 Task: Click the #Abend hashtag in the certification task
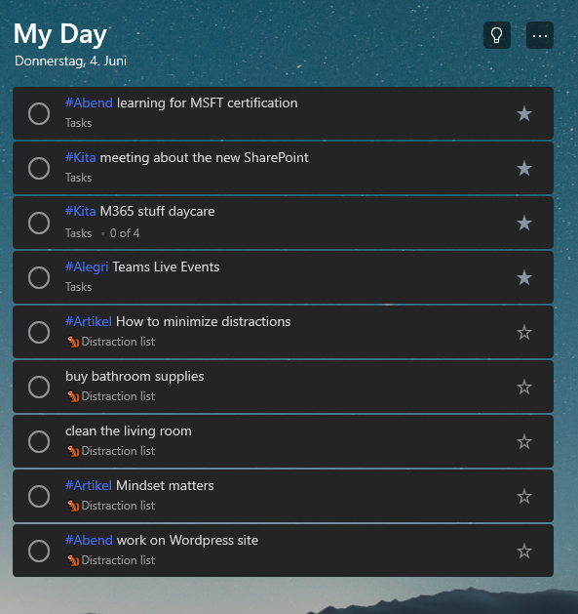click(x=89, y=103)
